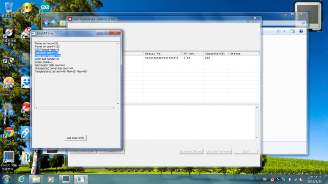Select the capacity value 238 cell
Viewport: 328px width, 184px height.
point(207,58)
